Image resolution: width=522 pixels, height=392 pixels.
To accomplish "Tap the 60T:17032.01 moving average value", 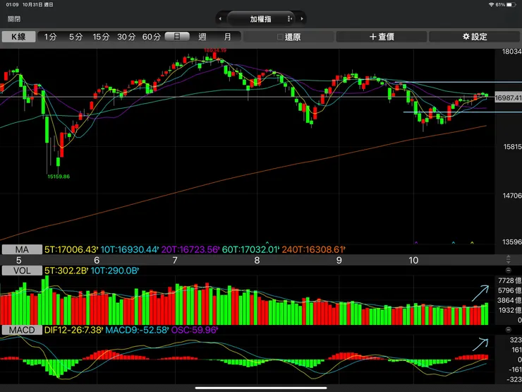I will coord(250,249).
